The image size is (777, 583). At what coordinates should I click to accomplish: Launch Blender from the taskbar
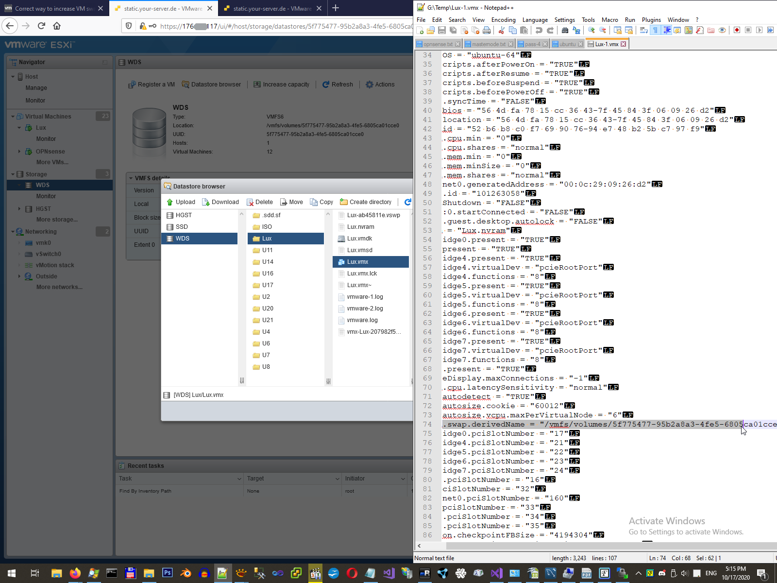(x=186, y=573)
